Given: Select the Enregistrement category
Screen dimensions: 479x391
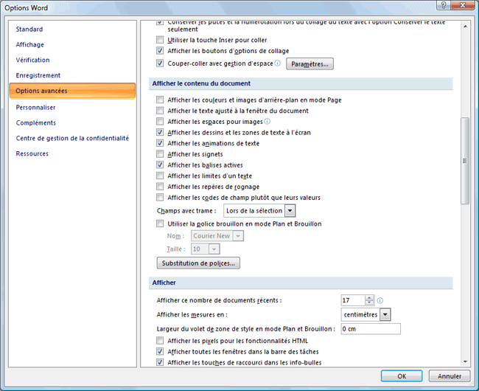Looking at the screenshot, I should tap(38, 75).
